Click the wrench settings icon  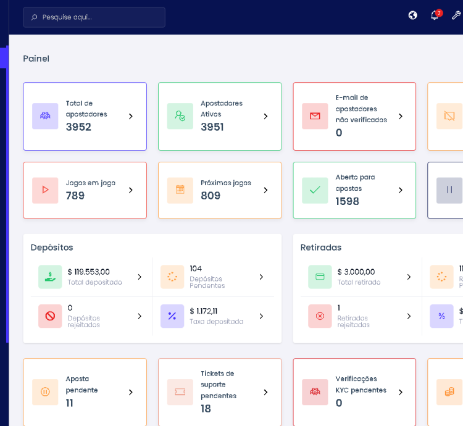pyautogui.click(x=456, y=15)
